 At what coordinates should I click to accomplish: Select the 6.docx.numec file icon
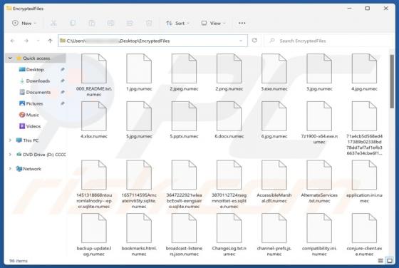coord(229,116)
